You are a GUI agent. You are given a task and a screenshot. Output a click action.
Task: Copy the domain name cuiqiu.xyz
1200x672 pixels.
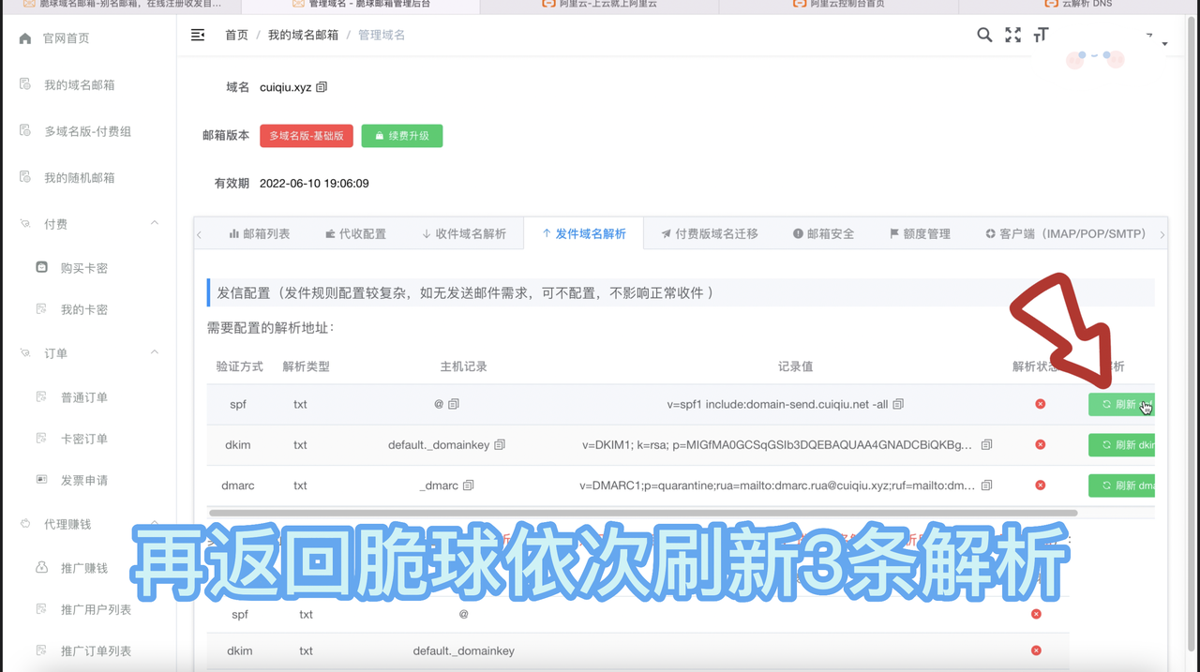click(322, 87)
